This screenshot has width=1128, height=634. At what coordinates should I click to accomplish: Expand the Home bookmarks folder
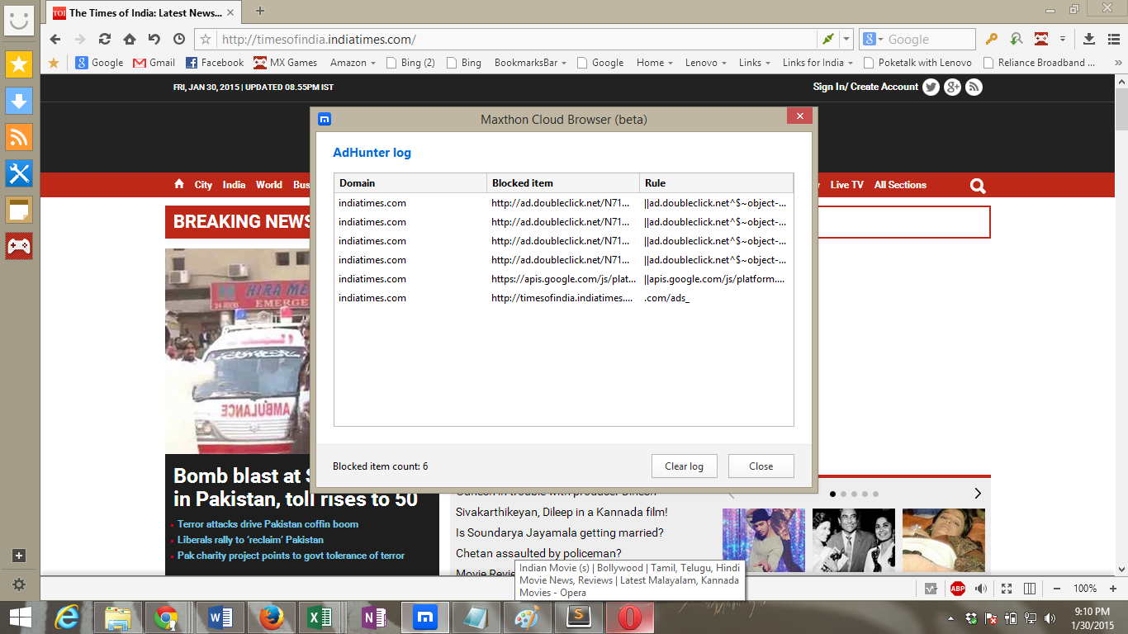coord(655,63)
